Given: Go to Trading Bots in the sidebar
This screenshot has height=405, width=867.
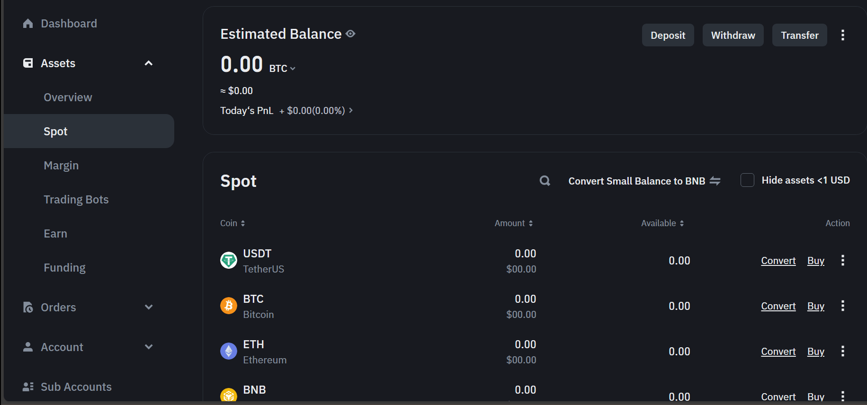Looking at the screenshot, I should [76, 200].
